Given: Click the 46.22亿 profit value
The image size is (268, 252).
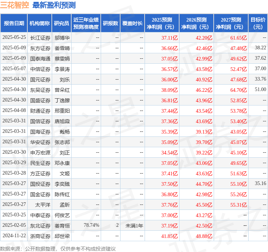Looking at the screenshot, I should pos(204,90).
